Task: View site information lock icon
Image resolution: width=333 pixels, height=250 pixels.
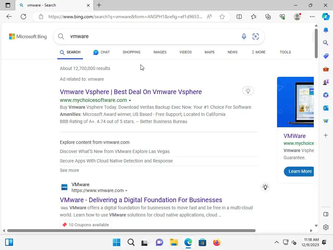Action: point(41,17)
